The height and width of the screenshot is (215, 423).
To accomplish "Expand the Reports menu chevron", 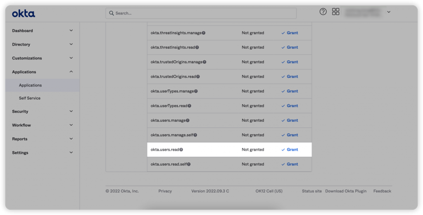I will click(x=71, y=139).
